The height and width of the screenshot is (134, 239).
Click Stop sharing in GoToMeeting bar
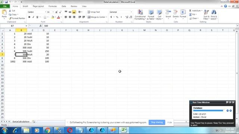coord(157,122)
